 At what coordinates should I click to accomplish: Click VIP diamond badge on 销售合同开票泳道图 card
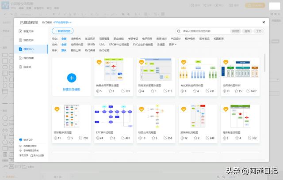point(99,62)
